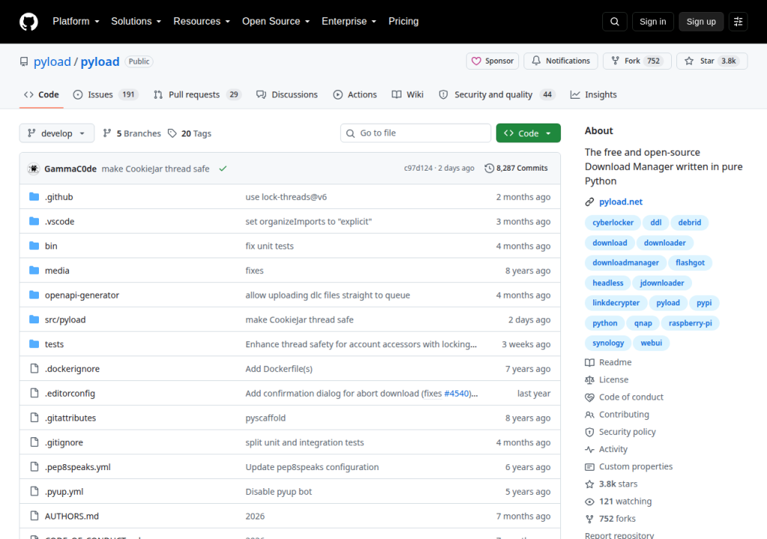Open the .gitignore file
The height and width of the screenshot is (539, 767).
coord(64,442)
